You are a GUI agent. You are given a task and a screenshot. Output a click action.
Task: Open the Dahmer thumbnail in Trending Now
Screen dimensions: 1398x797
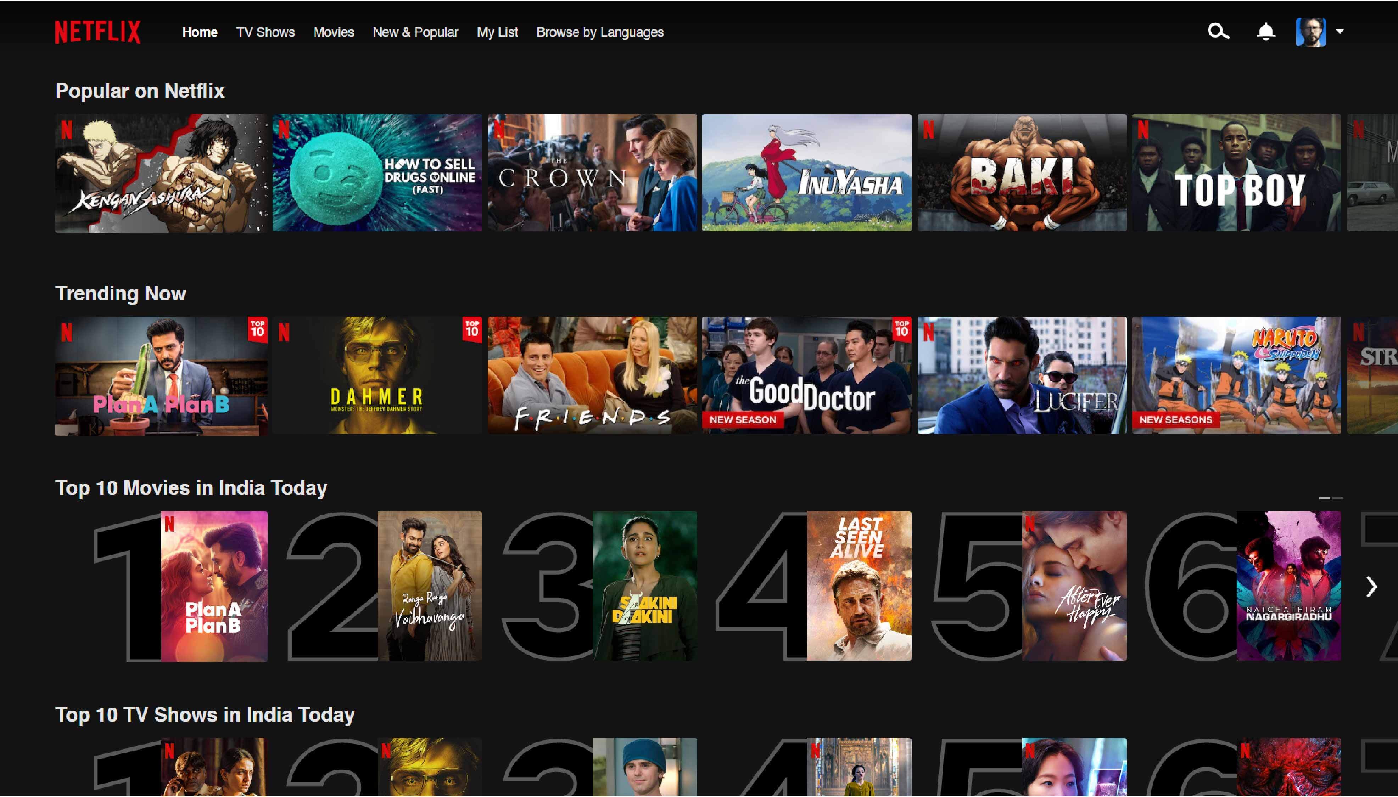tap(377, 375)
